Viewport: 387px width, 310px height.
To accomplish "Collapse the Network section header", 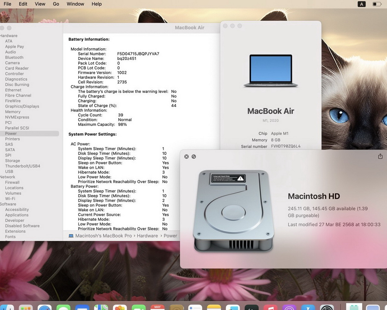I will [x=8, y=177].
